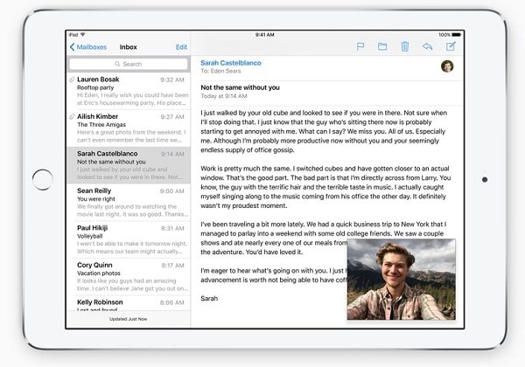Open the Lauren Bosak Rooftop party email
This screenshot has width=525, height=367.
(129, 91)
